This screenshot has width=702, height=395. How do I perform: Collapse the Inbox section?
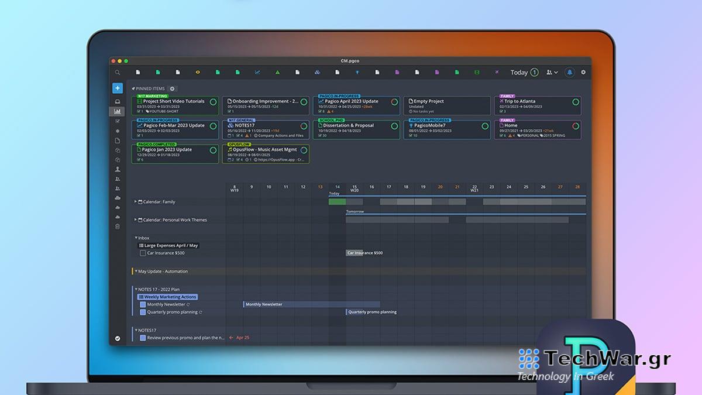(x=136, y=238)
